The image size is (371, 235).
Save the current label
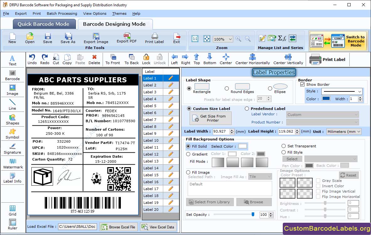click(48, 38)
